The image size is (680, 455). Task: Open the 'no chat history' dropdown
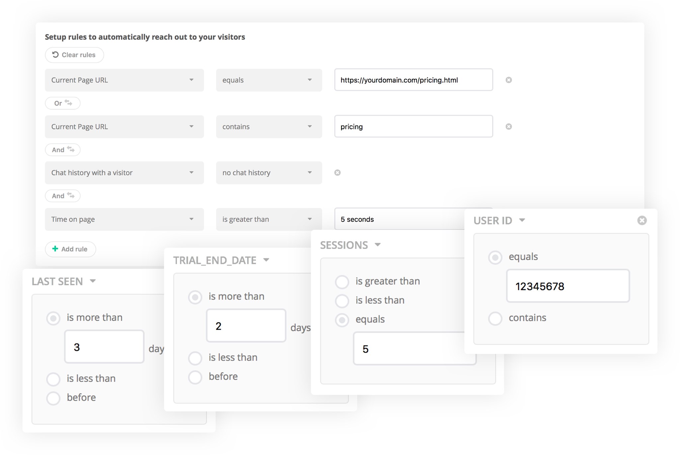[269, 173]
